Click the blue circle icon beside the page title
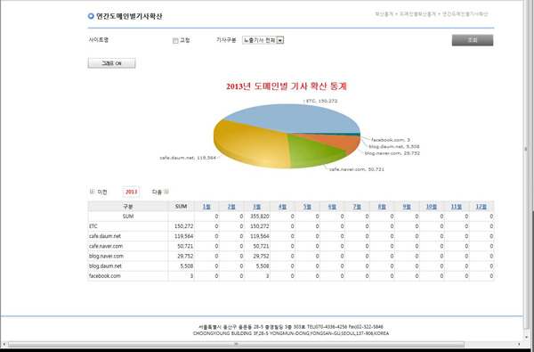 (x=91, y=16)
